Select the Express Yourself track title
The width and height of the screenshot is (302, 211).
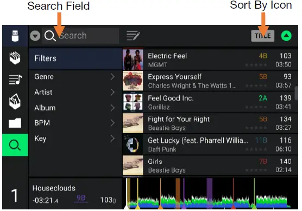pos(174,77)
